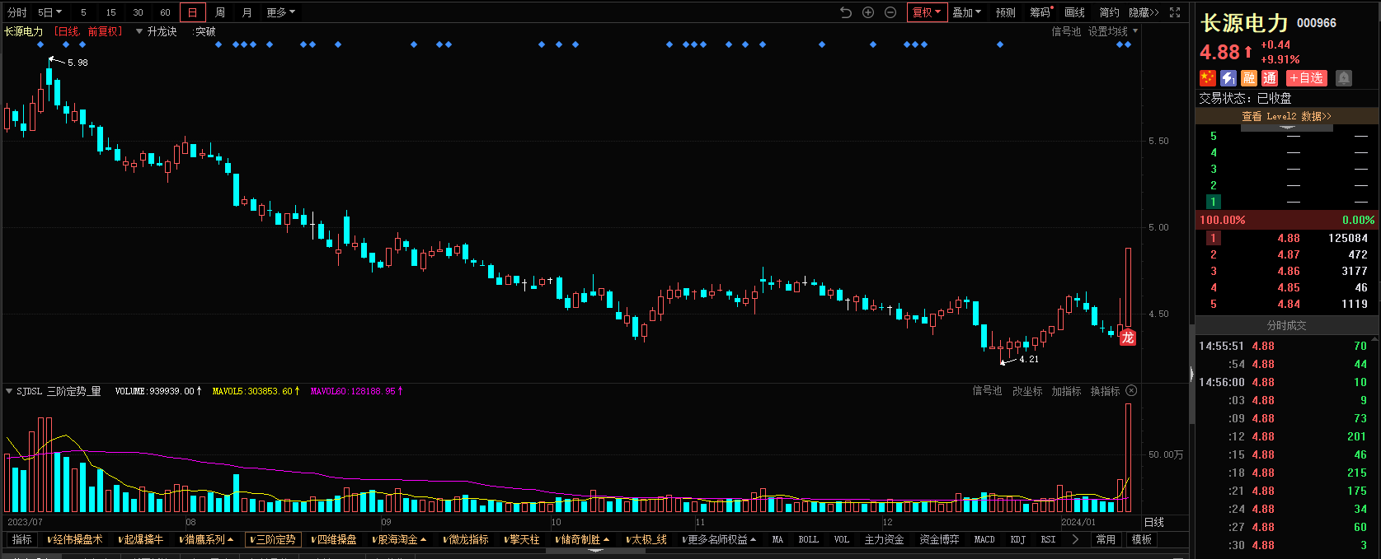Select 三阶定势 indicator tab
Viewport: 1381px width, 559px height.
click(x=273, y=539)
